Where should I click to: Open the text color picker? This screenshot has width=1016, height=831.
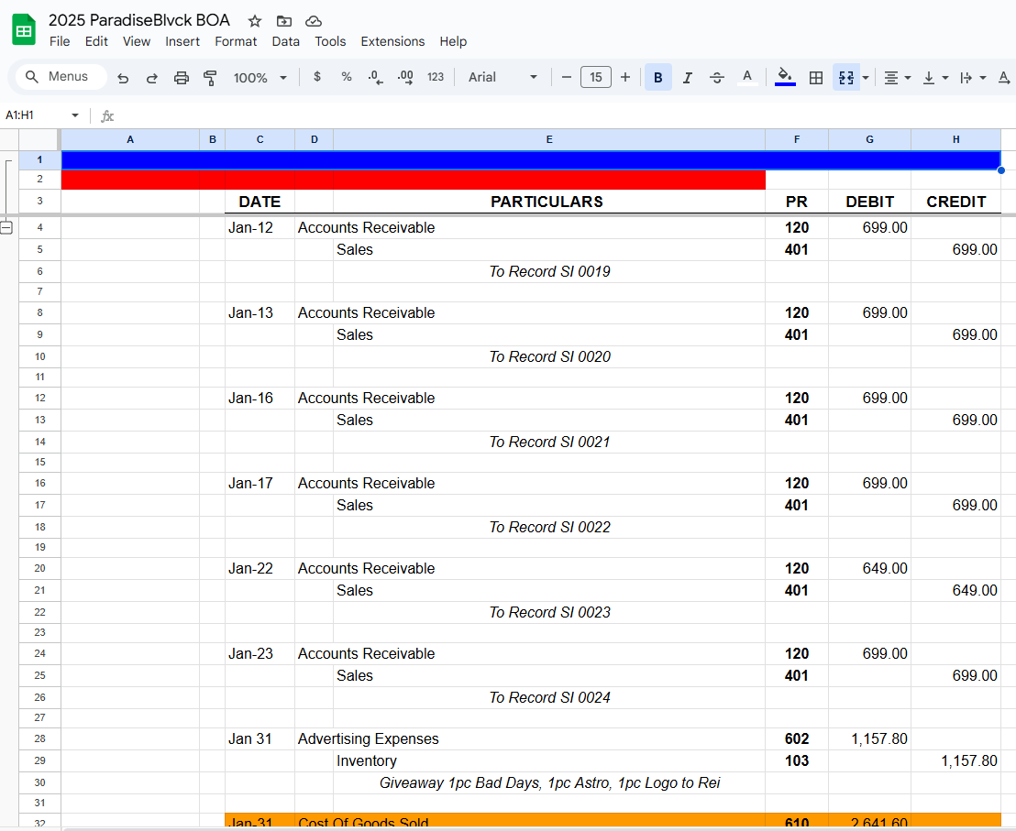click(x=747, y=78)
